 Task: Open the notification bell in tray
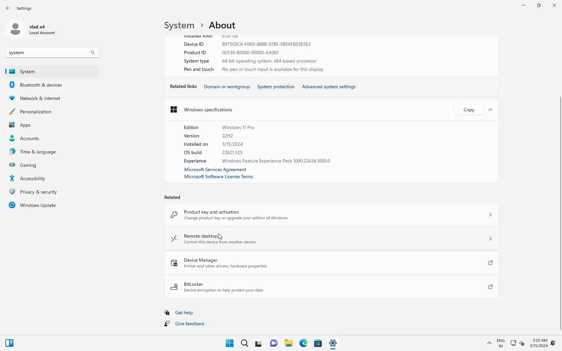click(x=553, y=343)
